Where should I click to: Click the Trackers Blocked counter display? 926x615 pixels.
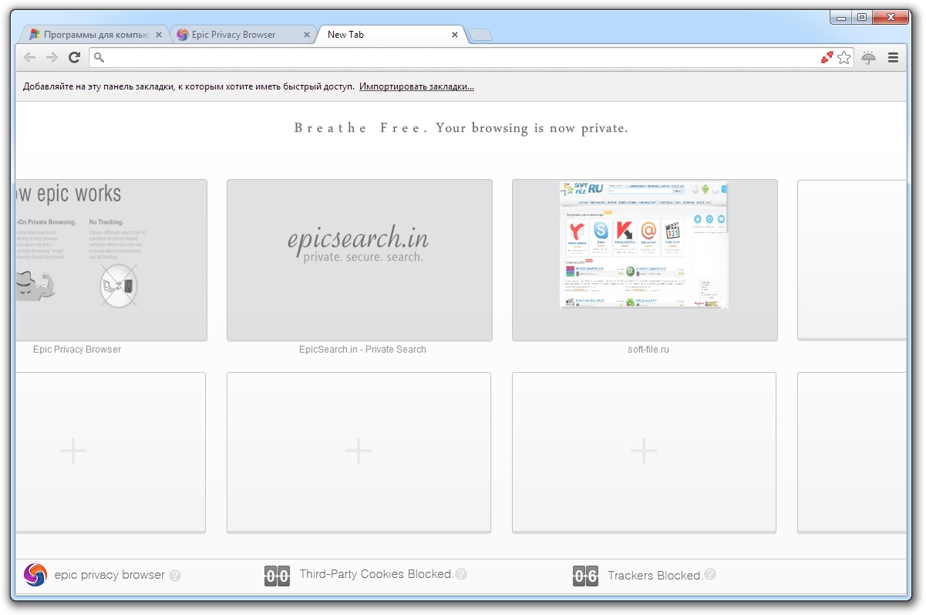(x=585, y=574)
